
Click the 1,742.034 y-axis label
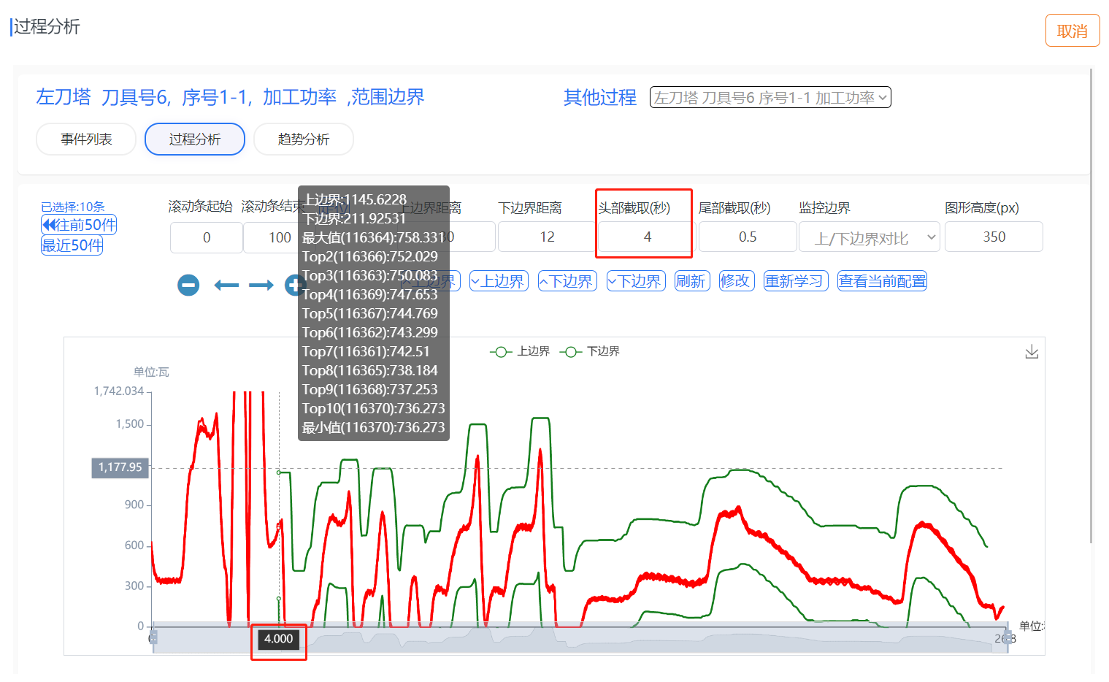point(119,391)
